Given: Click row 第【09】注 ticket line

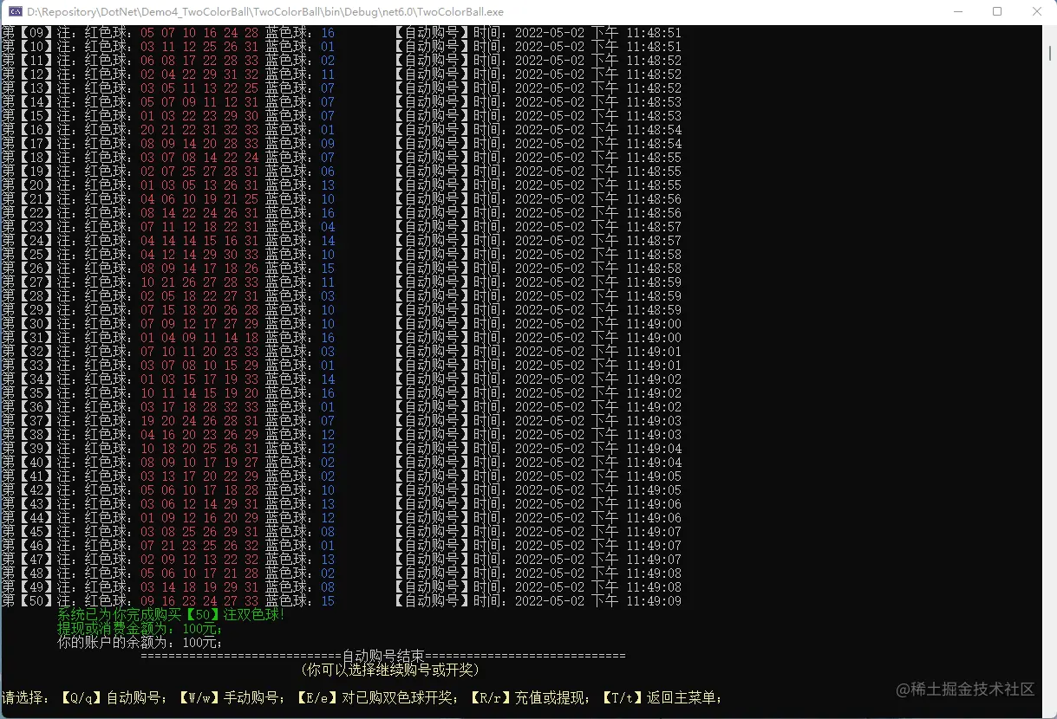Looking at the screenshot, I should pos(342,33).
